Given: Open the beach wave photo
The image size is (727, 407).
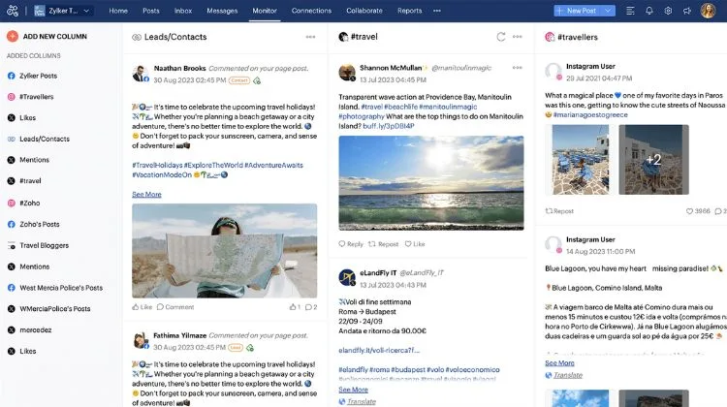Looking at the screenshot, I should [x=431, y=183].
